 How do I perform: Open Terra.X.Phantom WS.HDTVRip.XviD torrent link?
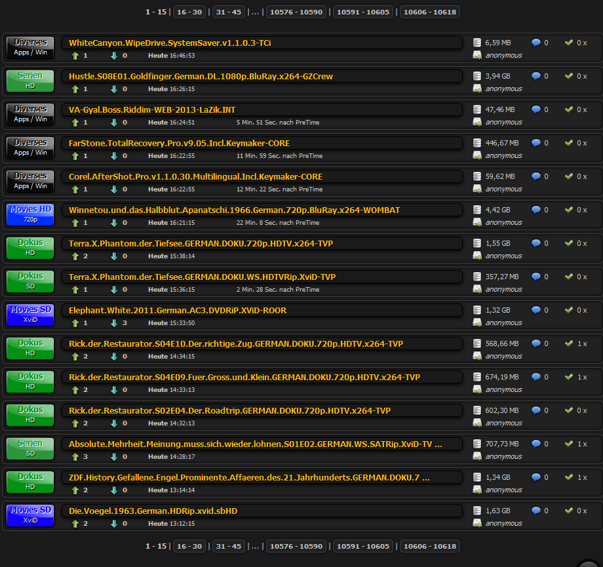[x=202, y=277]
